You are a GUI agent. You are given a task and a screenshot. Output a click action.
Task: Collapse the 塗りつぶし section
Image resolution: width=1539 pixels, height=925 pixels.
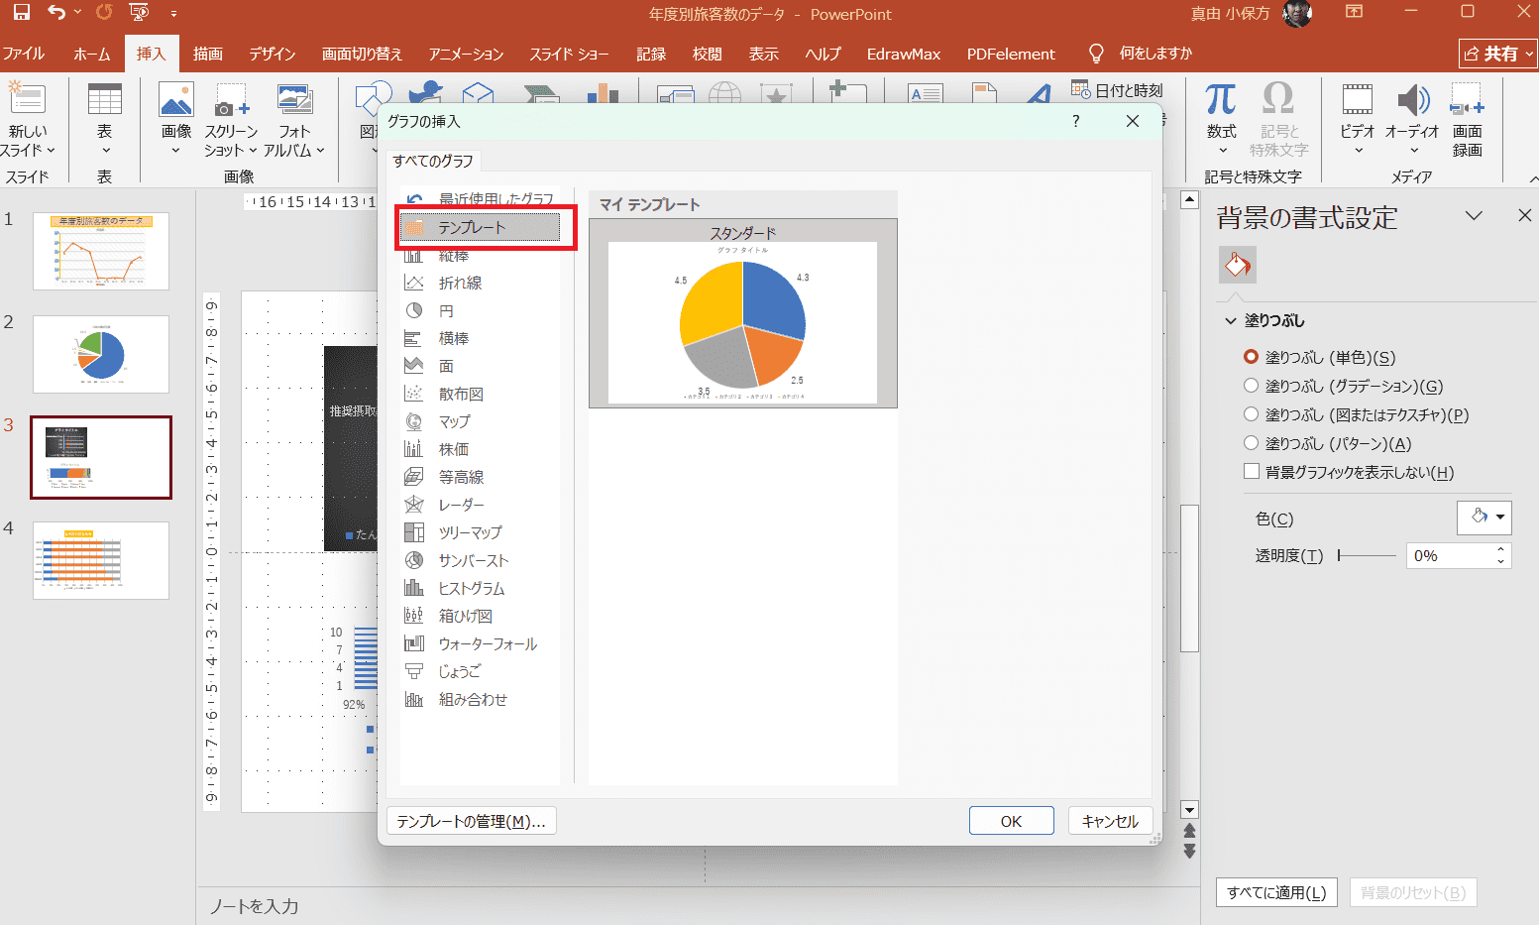tap(1231, 320)
